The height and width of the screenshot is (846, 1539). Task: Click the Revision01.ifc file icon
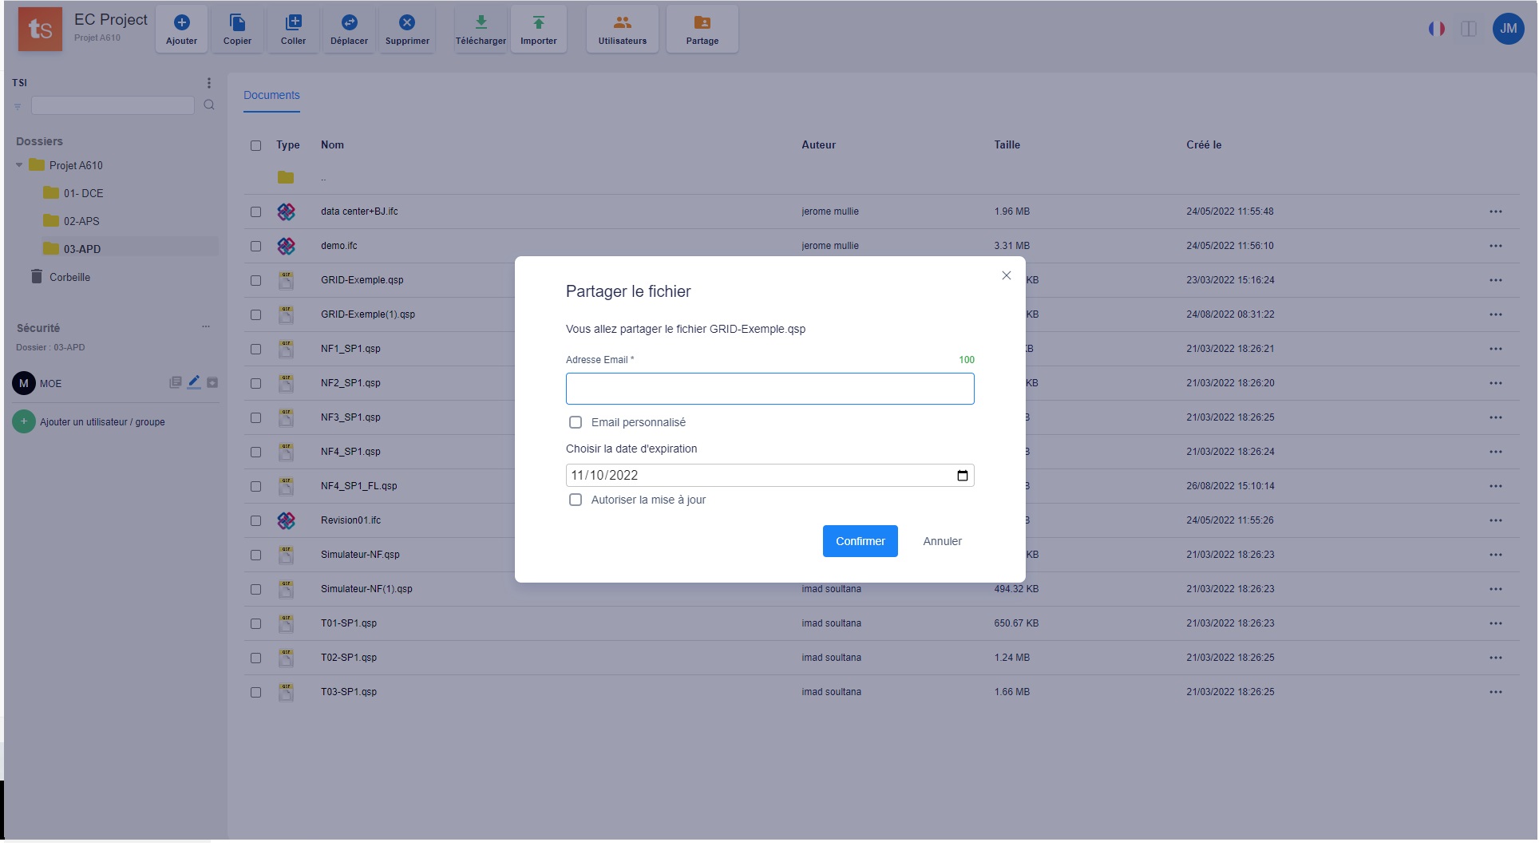coord(286,520)
